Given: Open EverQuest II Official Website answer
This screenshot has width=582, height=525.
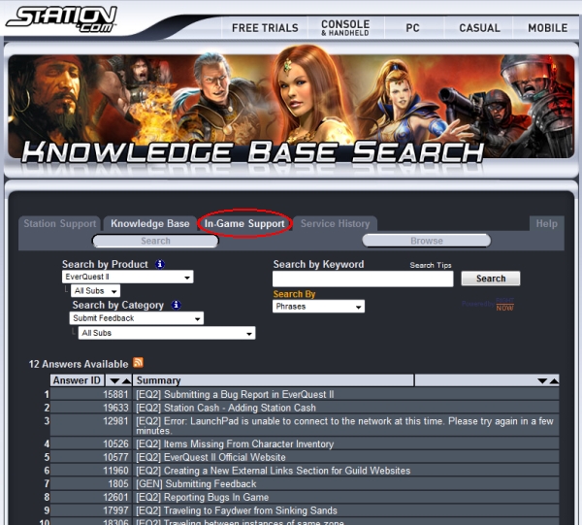Looking at the screenshot, I should click(210, 457).
